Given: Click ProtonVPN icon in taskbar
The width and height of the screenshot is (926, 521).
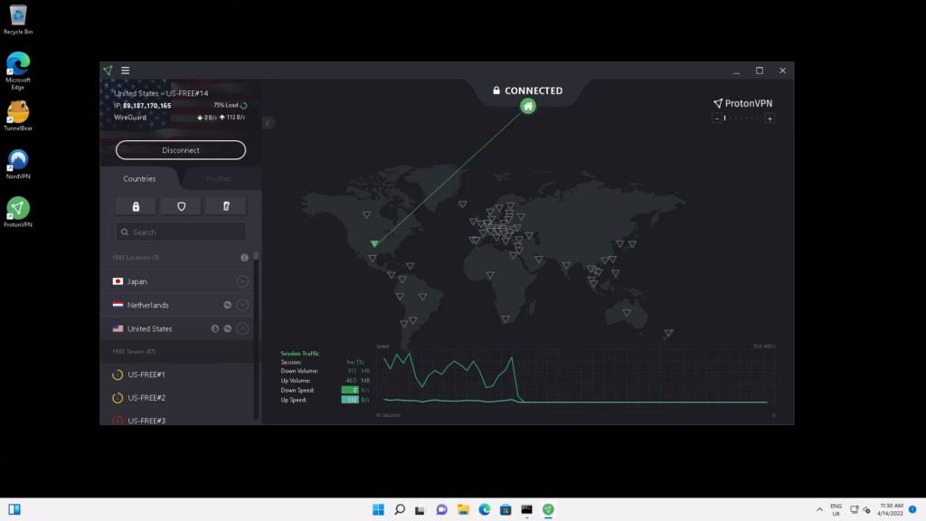Looking at the screenshot, I should (x=548, y=509).
